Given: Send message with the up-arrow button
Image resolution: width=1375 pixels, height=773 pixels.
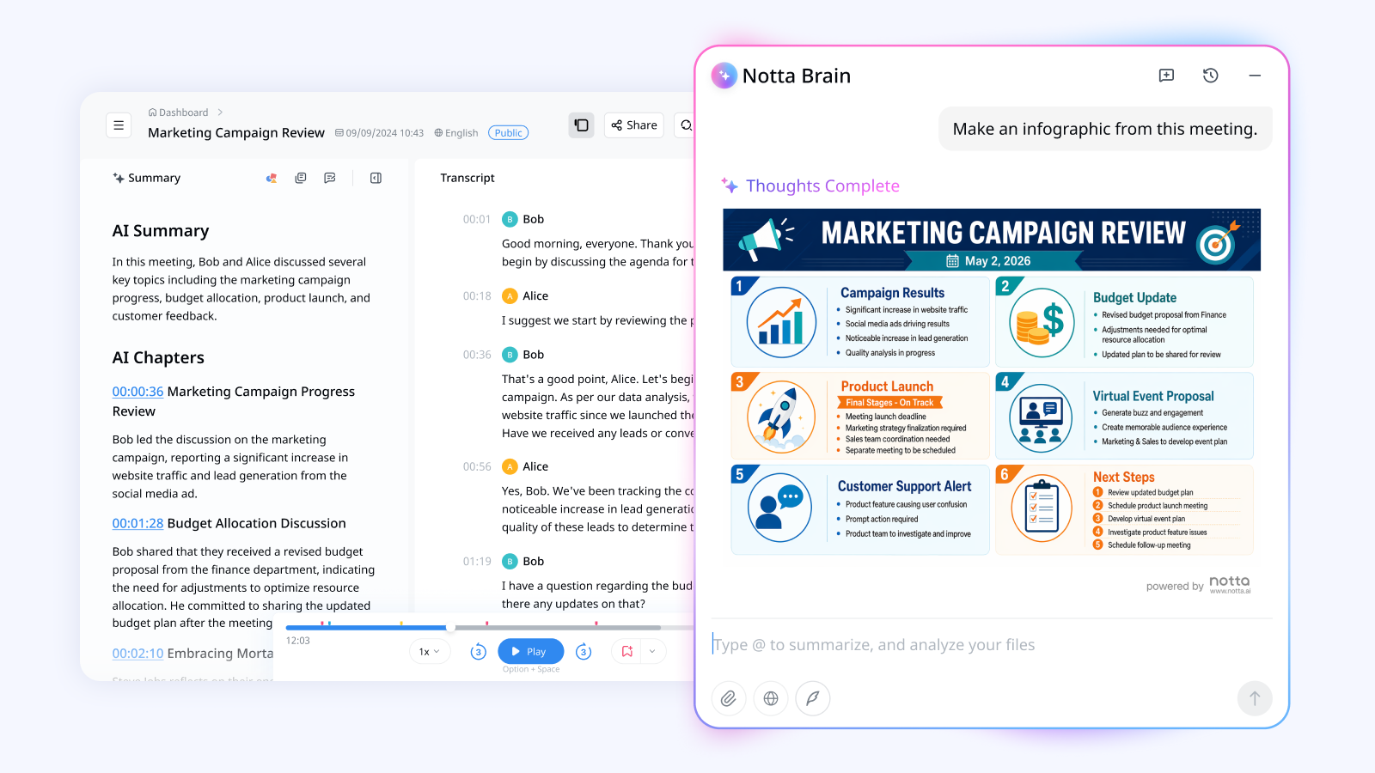Looking at the screenshot, I should [1255, 698].
